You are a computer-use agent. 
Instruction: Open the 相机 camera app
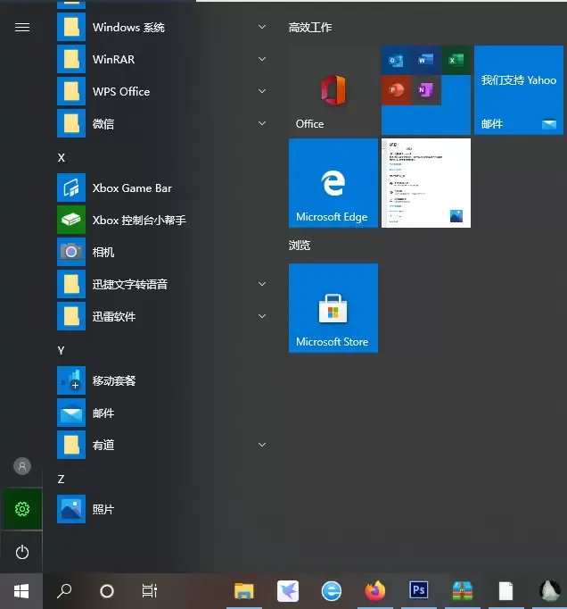click(x=161, y=252)
